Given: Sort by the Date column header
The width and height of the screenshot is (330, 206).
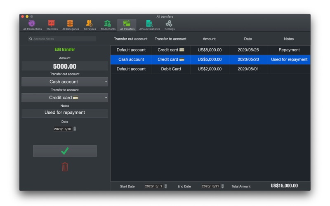Looking at the screenshot, I should tap(248, 39).
